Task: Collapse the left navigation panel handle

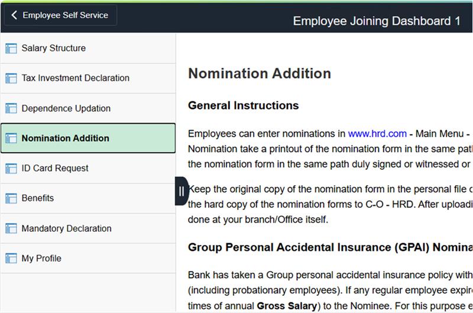Action: [181, 191]
